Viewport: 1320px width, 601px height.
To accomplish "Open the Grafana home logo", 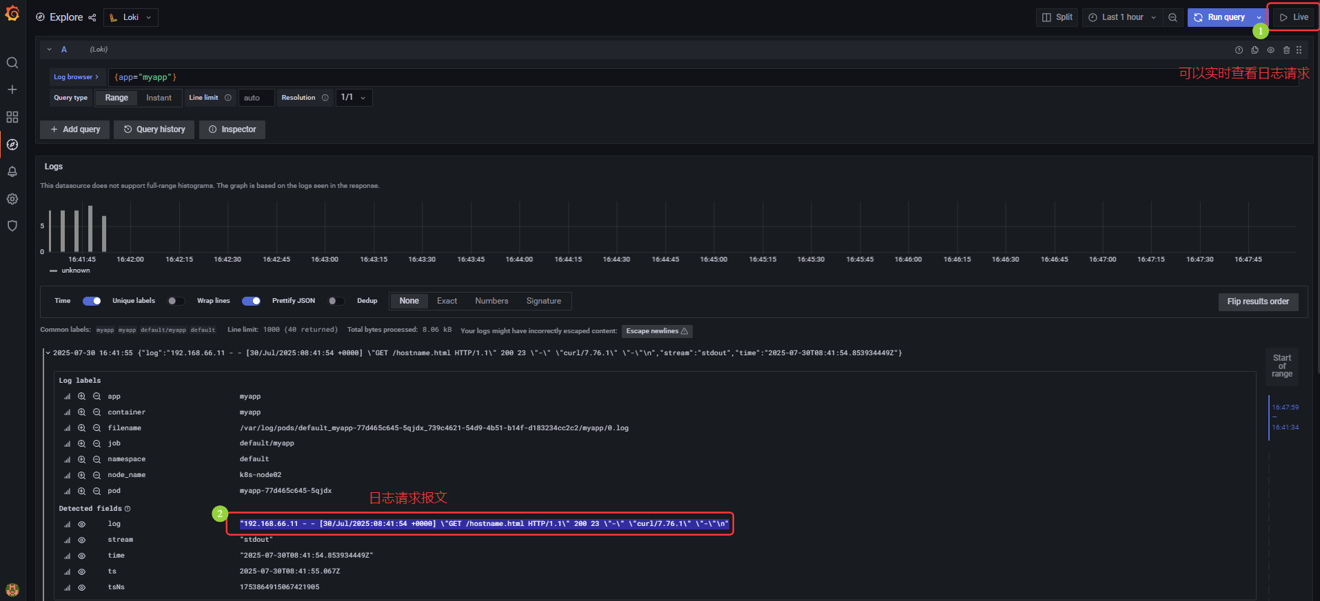I will 12,13.
